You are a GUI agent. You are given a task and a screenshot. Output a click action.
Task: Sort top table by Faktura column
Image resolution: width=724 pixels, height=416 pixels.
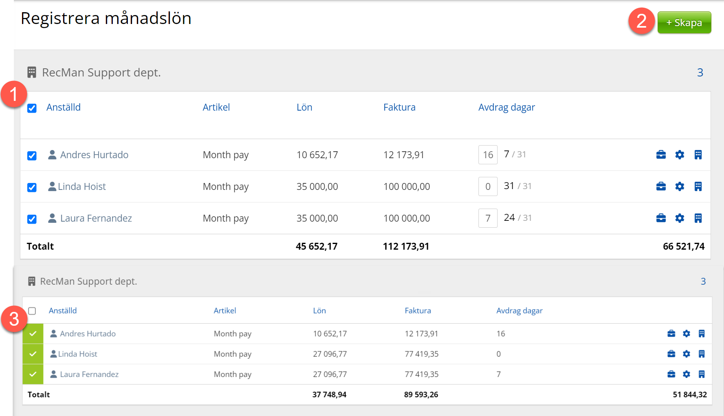[x=399, y=107]
